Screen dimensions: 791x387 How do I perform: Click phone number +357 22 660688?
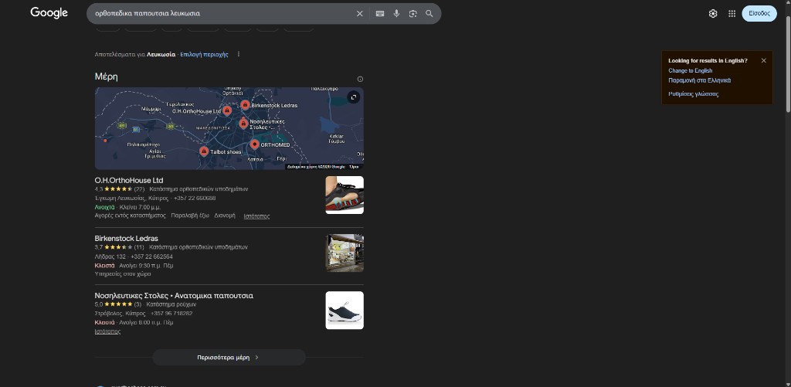(x=195, y=199)
